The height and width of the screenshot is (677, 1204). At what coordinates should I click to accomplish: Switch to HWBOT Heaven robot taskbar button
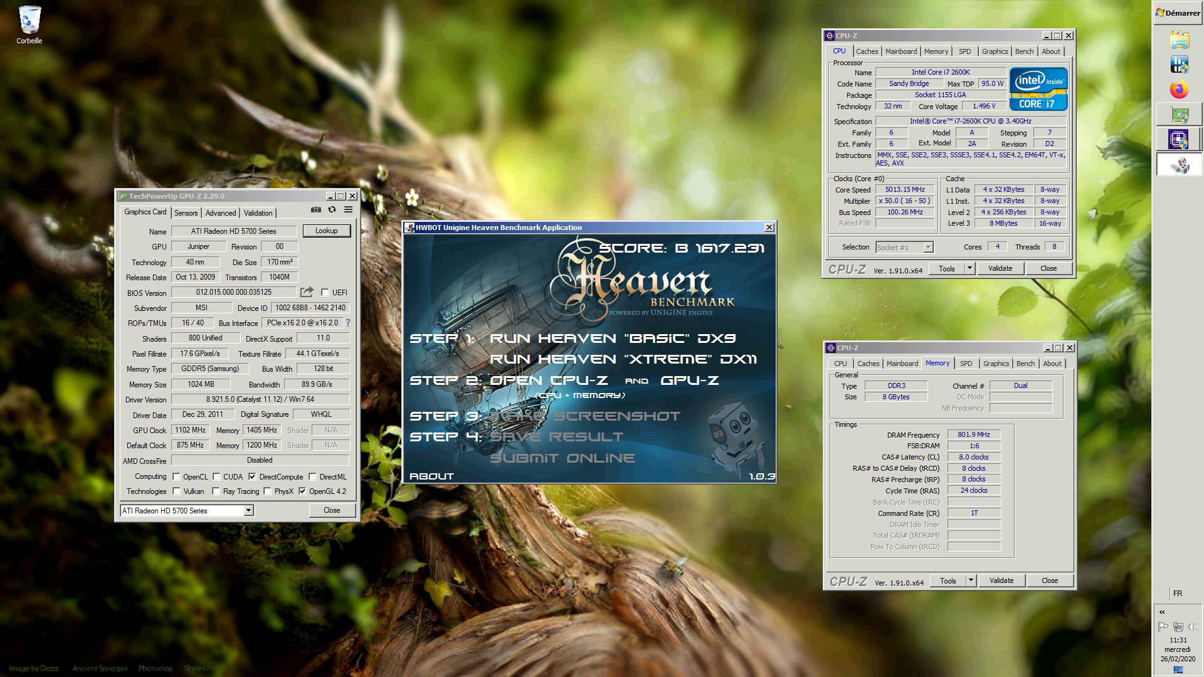pyautogui.click(x=1179, y=164)
